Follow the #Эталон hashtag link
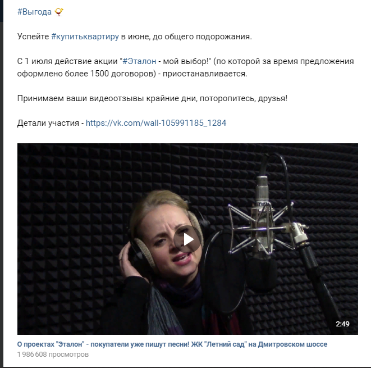 [139, 61]
